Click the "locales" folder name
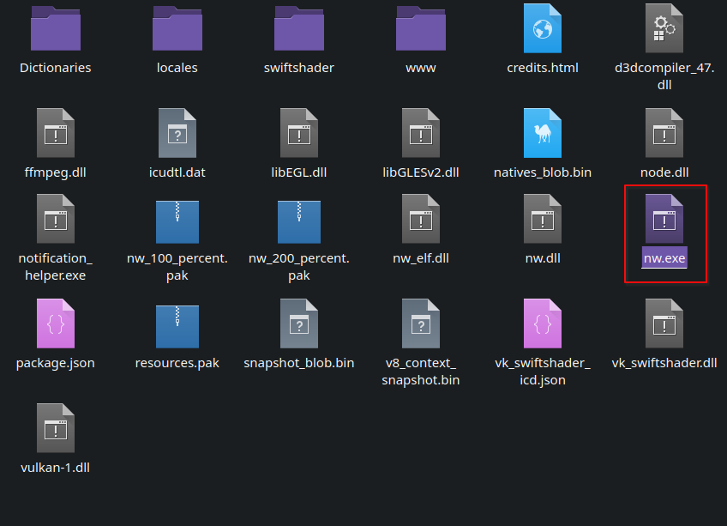Image resolution: width=727 pixels, height=526 pixels. click(177, 68)
